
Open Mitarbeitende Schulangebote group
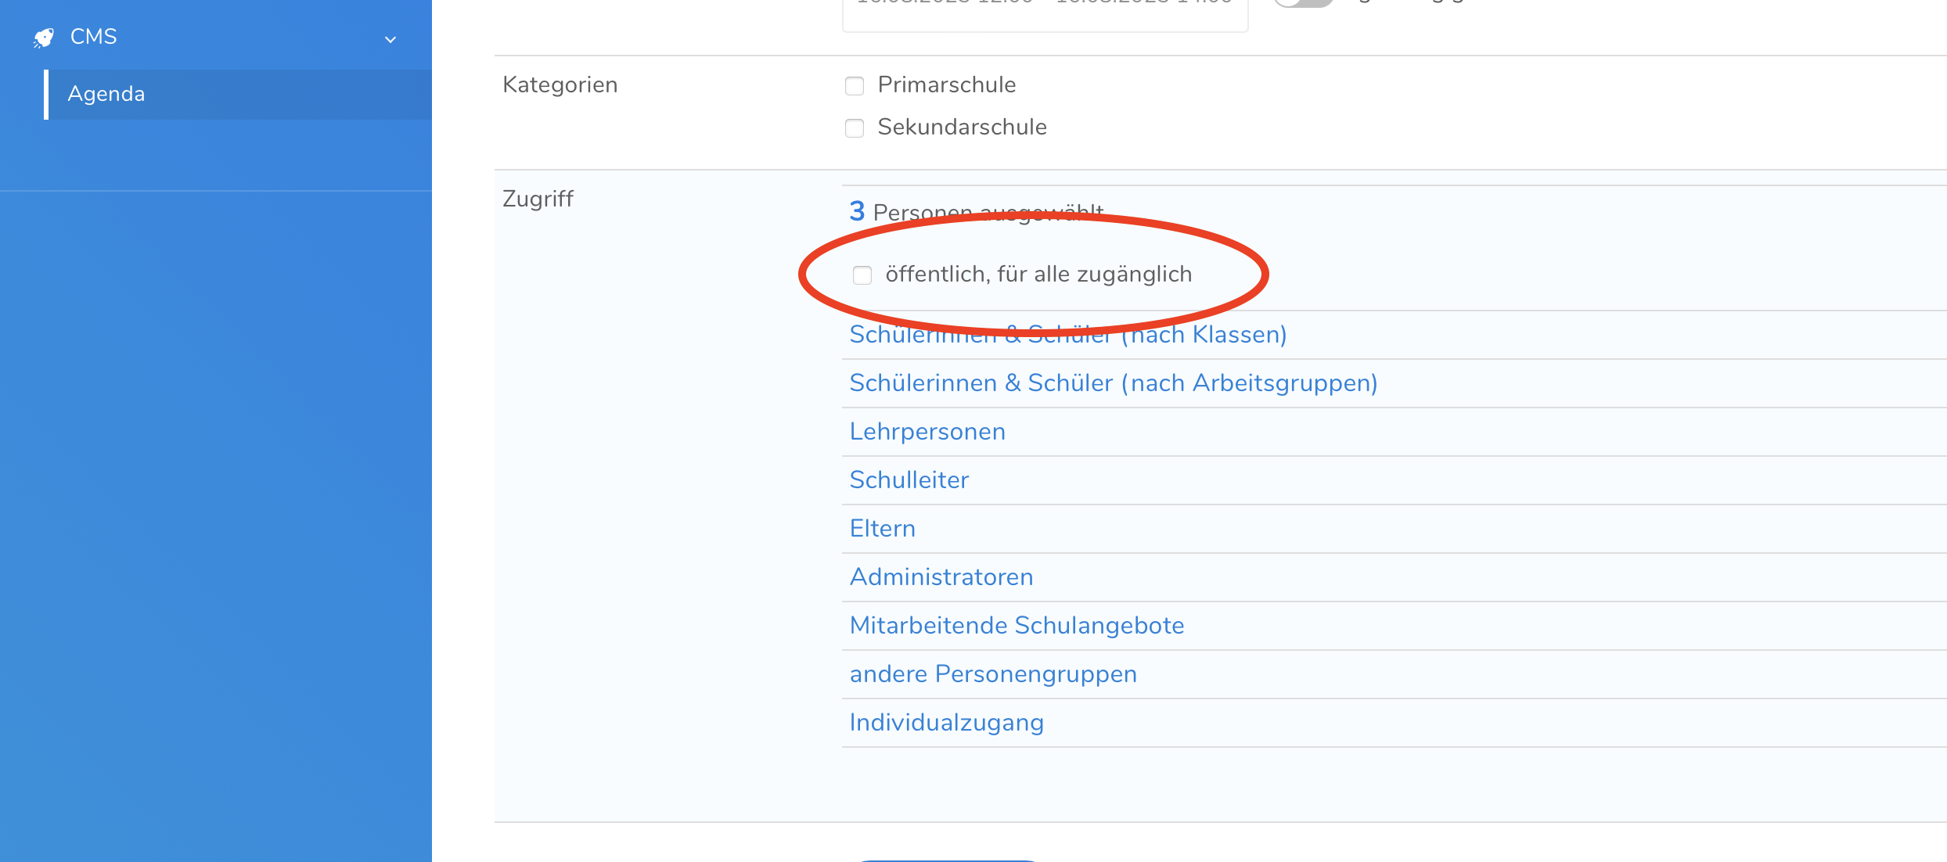[x=1017, y=626]
